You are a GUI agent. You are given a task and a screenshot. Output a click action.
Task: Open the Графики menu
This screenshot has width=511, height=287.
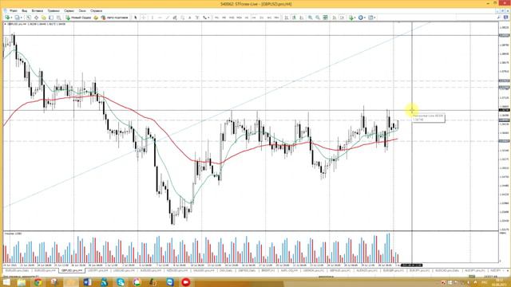click(x=53, y=10)
